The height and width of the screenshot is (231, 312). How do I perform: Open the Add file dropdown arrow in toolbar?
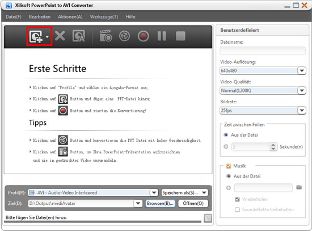click(x=47, y=37)
